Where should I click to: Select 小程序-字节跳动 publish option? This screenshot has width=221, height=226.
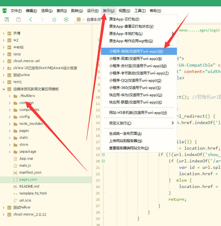[x=139, y=73]
